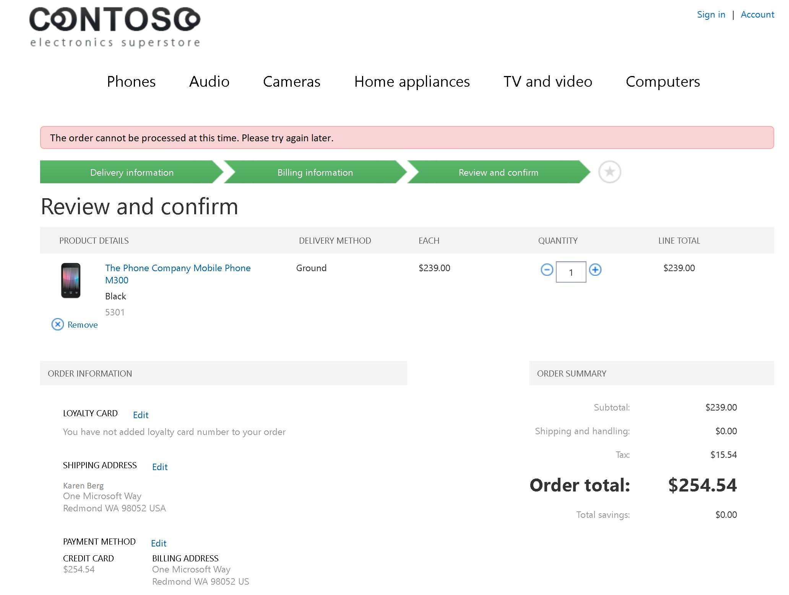
Task: Click Remove to delete M300 from cart
Action: pos(75,324)
